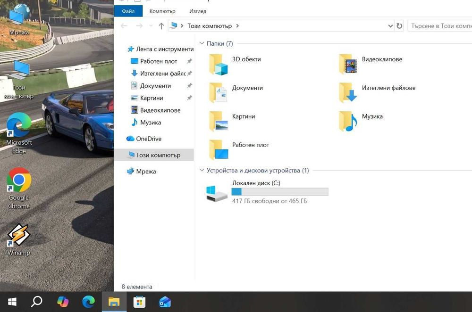
Task: Open Outlook from the taskbar
Action: click(x=165, y=302)
